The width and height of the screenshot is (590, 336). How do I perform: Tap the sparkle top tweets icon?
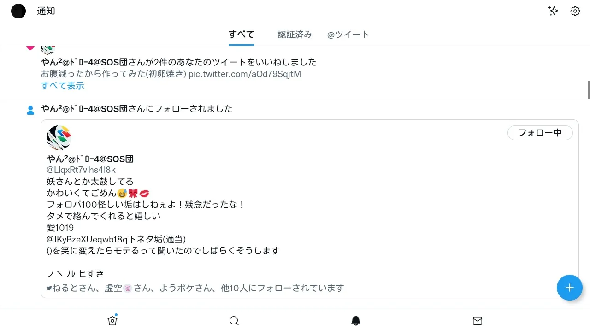(x=553, y=11)
